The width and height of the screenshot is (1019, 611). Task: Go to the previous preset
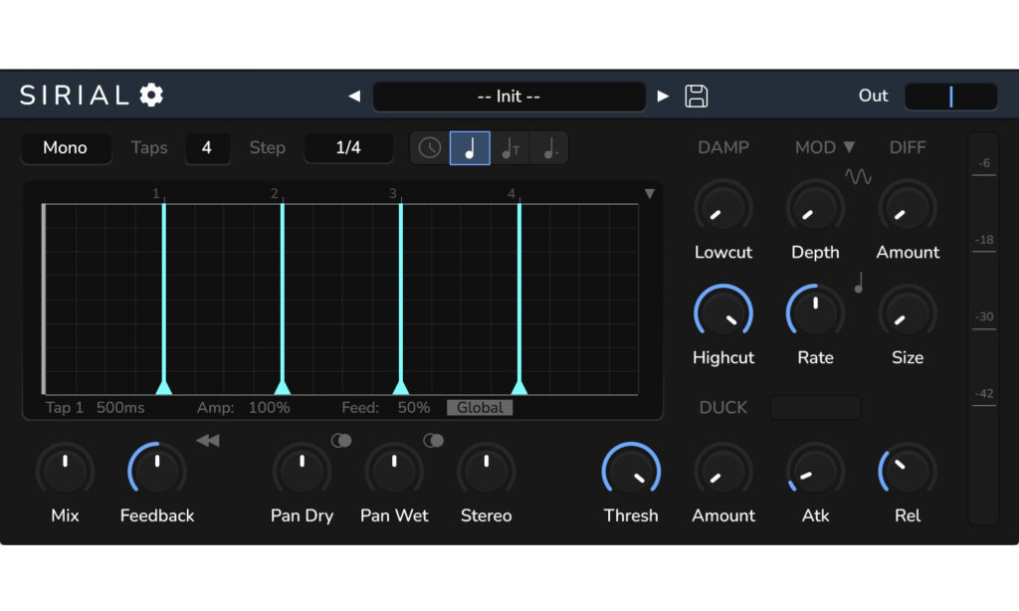[354, 97]
